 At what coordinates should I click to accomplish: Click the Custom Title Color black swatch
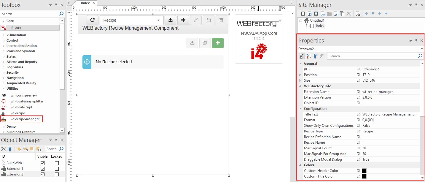point(364,176)
